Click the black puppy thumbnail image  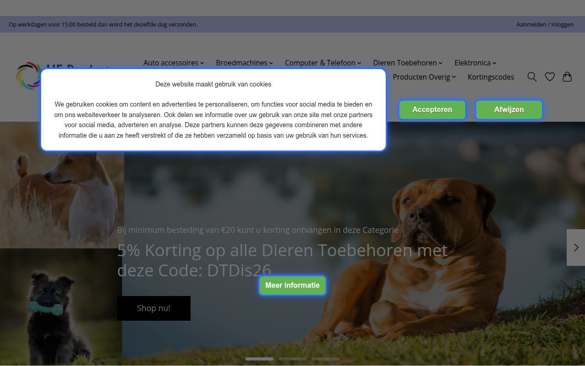click(x=61, y=307)
